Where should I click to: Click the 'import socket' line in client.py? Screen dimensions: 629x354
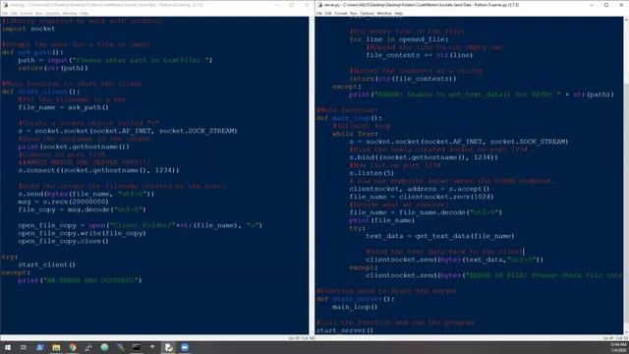pos(29,29)
